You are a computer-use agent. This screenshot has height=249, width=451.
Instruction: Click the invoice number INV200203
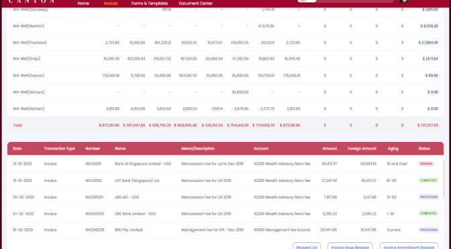click(x=95, y=214)
